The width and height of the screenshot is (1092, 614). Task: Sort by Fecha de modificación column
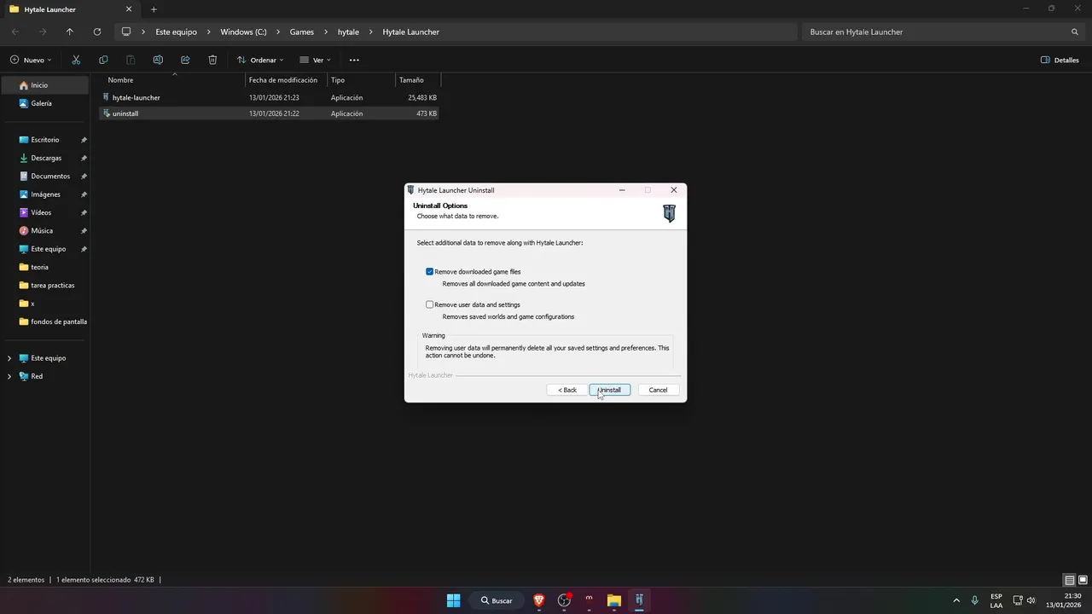tap(286, 80)
